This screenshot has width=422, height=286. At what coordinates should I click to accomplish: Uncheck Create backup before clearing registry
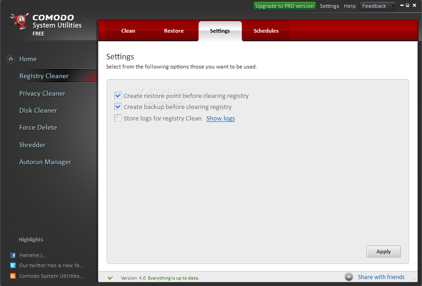click(x=118, y=107)
